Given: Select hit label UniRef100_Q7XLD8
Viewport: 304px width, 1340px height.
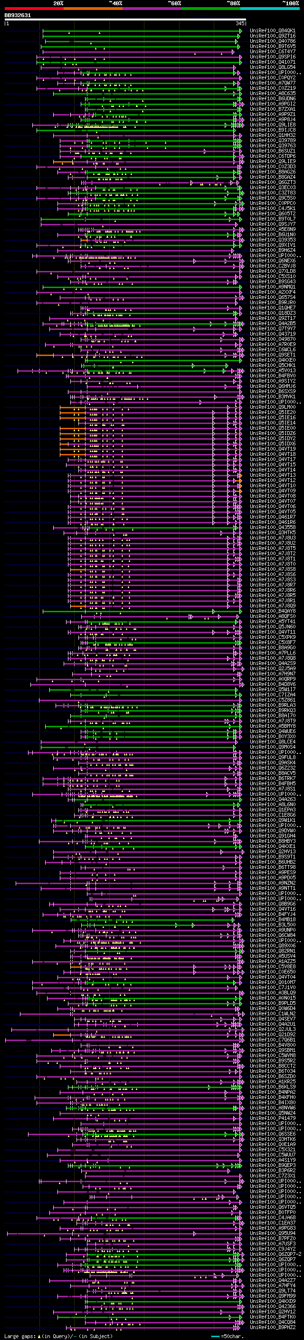Looking at the screenshot, I should [x=273, y=271].
